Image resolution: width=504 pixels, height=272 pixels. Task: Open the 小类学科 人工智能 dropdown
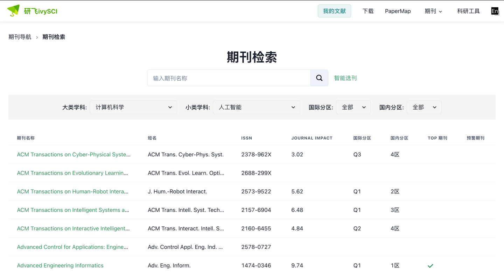point(256,107)
